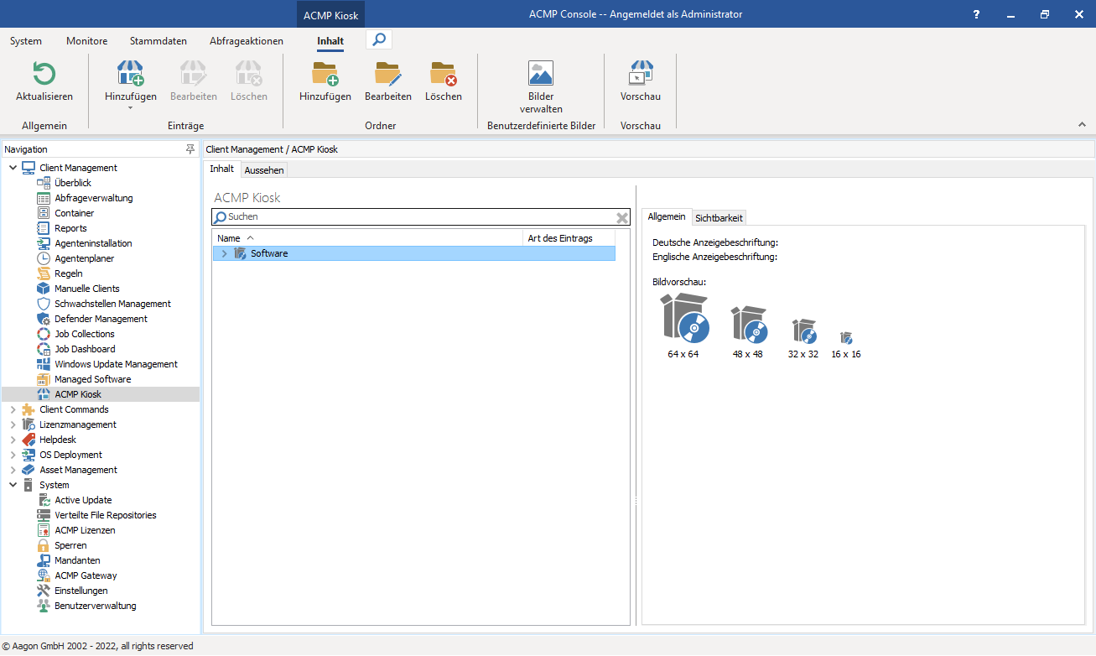Expand the OS Deployment node
Screen dimensions: 1096x656
tap(13, 455)
